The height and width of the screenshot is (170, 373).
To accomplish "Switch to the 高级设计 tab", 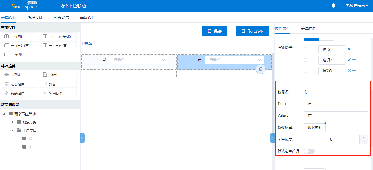I will [x=88, y=18].
